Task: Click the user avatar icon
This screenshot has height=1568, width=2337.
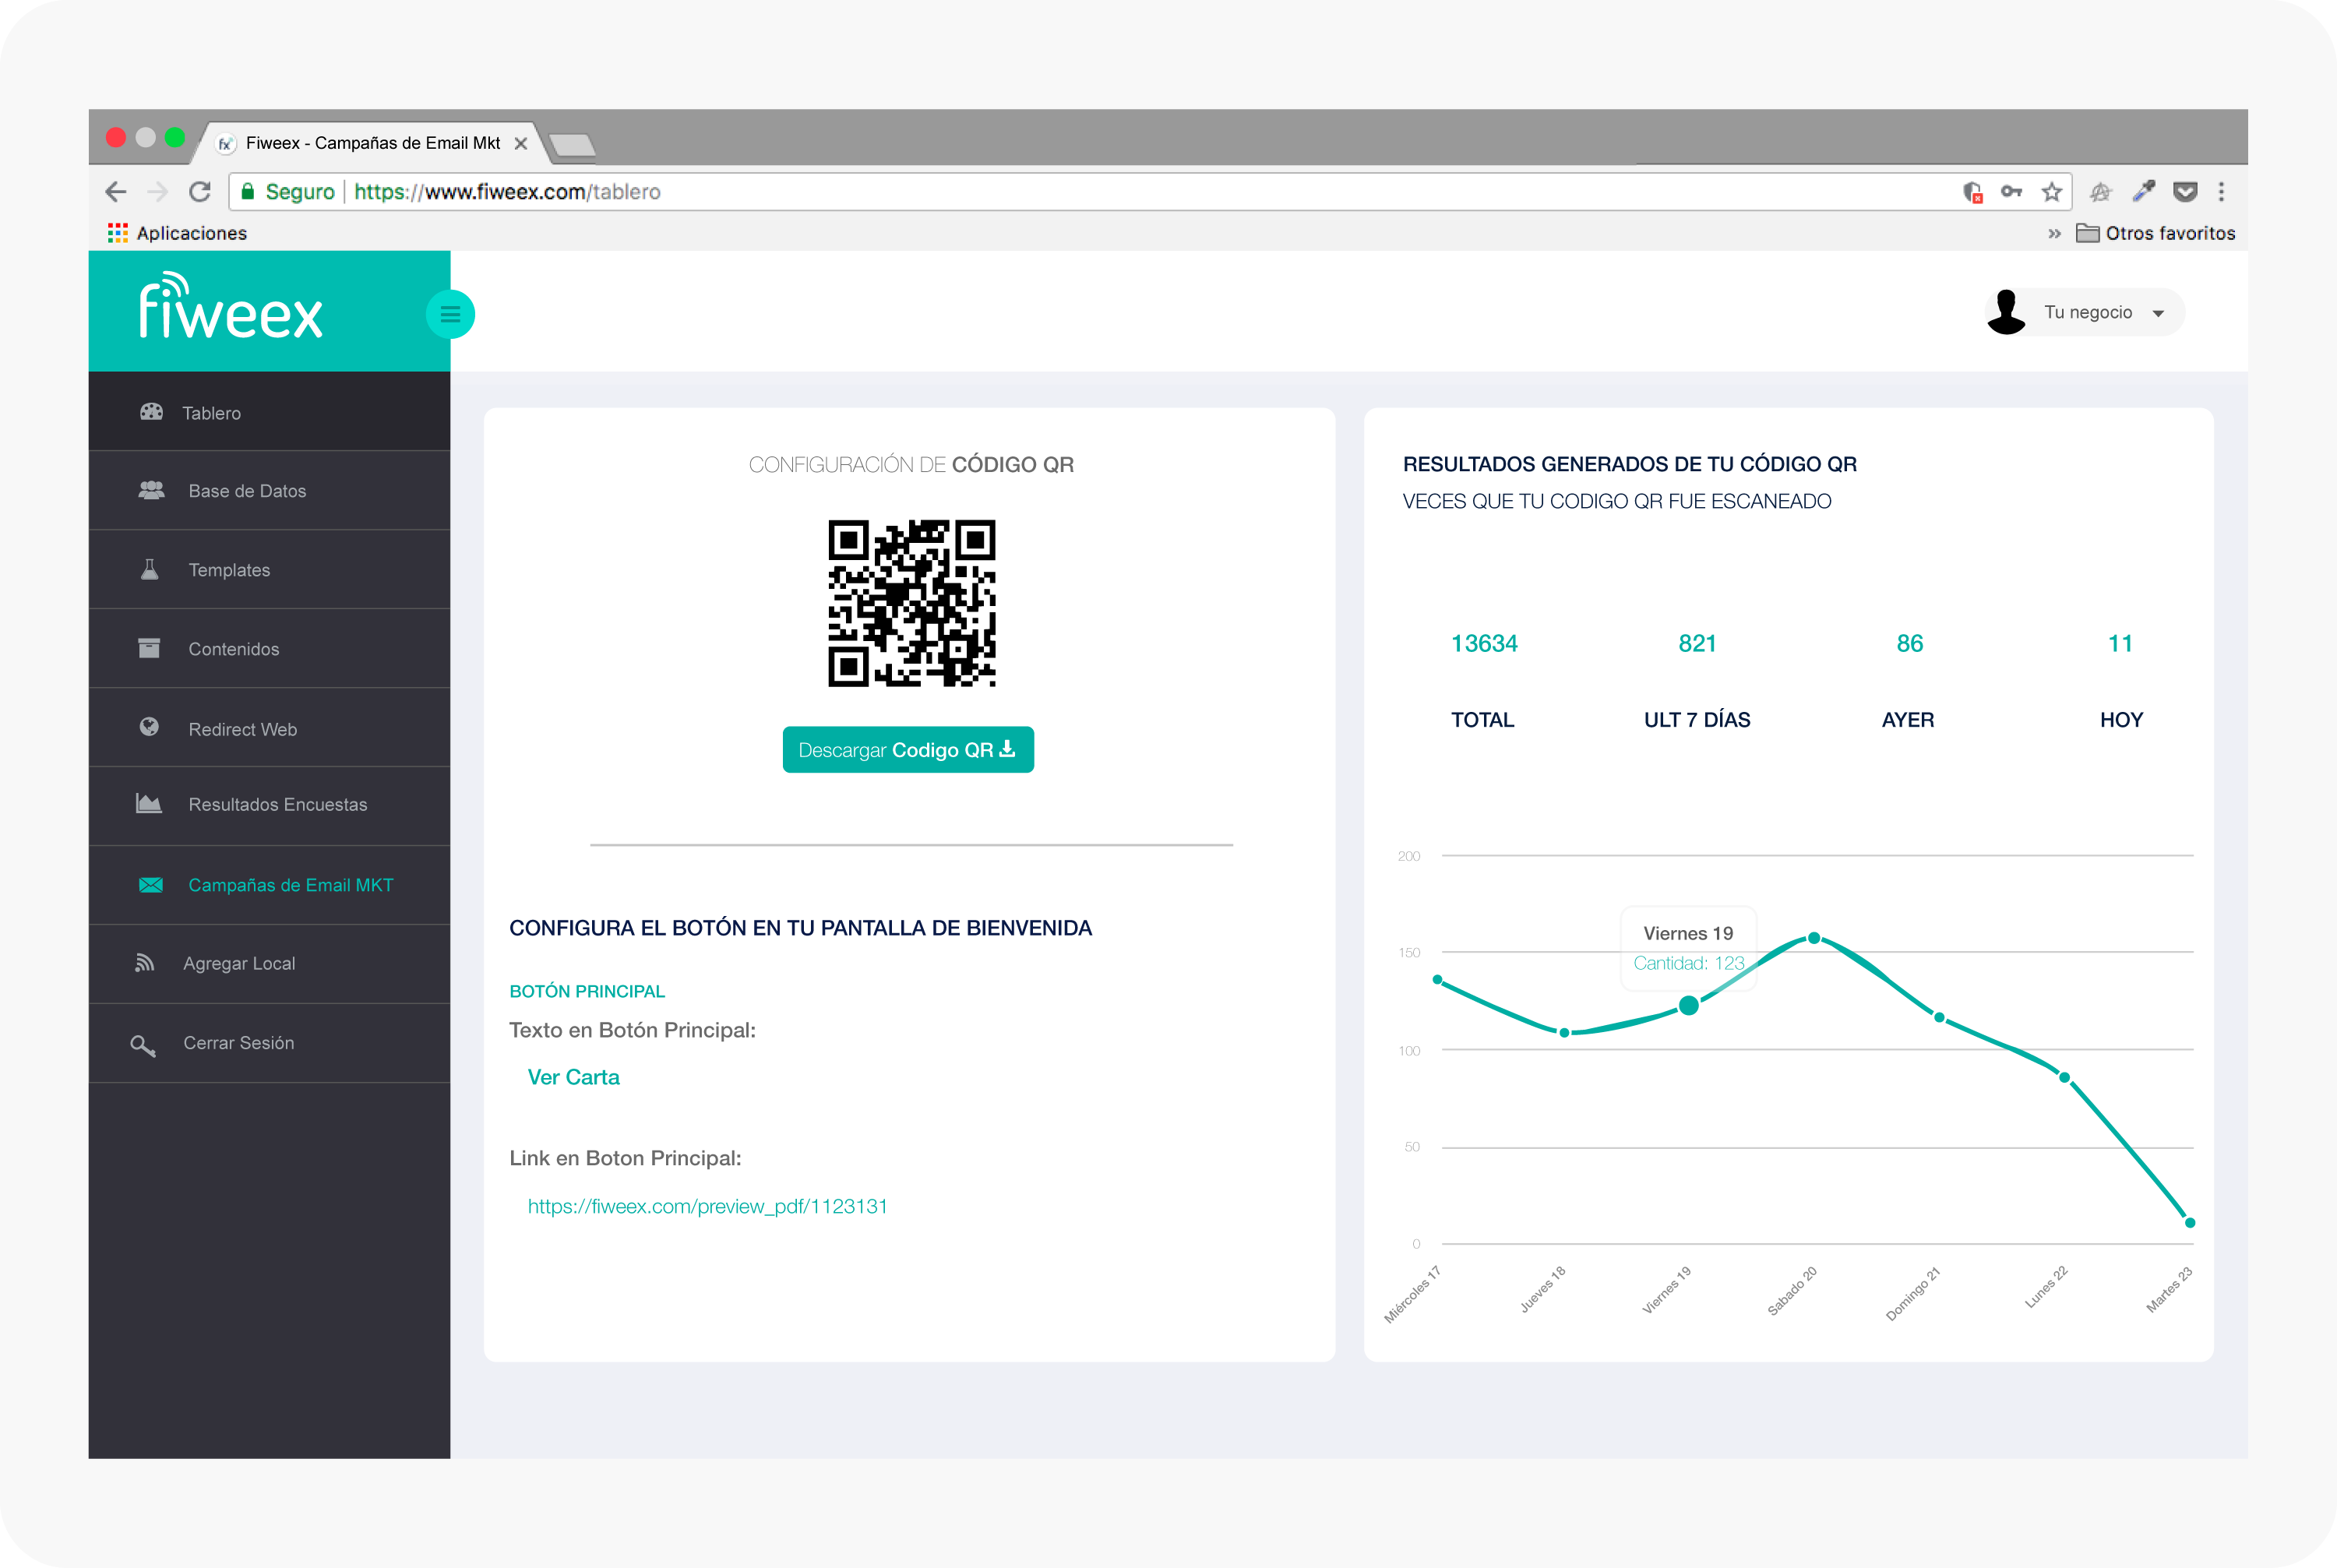Action: [x=2006, y=312]
